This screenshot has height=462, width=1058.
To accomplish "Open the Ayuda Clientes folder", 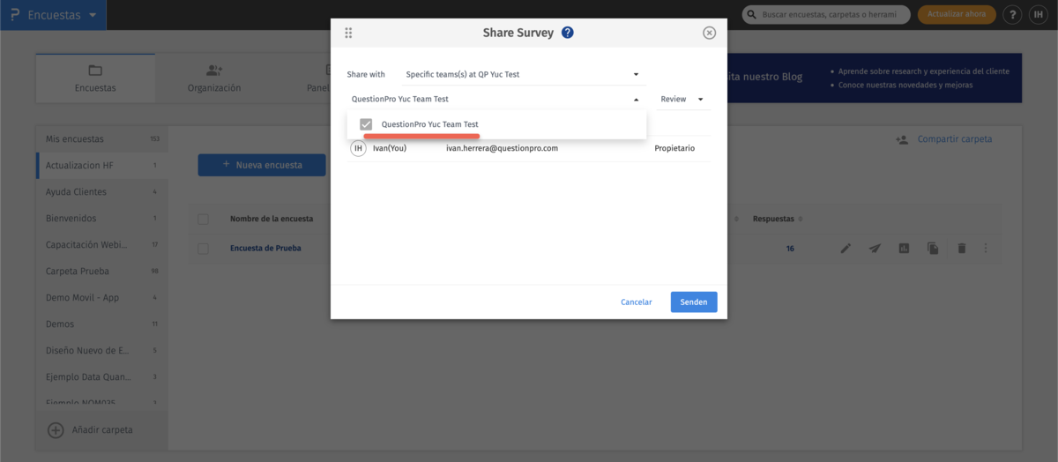I will [101, 192].
